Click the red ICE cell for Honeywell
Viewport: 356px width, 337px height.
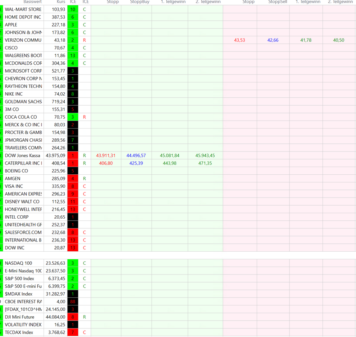73,210
